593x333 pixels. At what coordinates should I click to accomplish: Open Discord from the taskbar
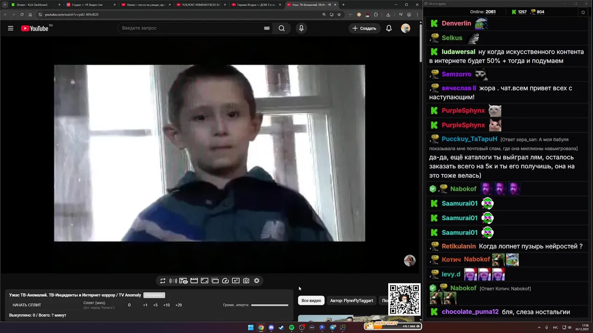271,327
